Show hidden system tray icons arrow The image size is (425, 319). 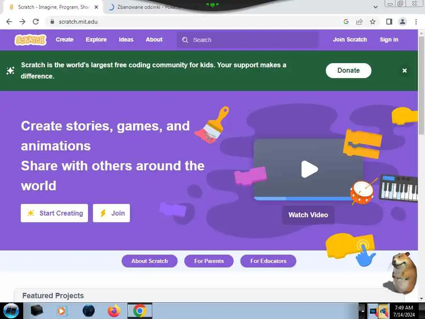363,311
